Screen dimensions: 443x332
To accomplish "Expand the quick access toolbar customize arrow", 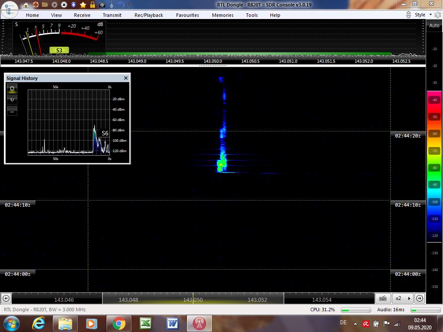I will point(128,5).
